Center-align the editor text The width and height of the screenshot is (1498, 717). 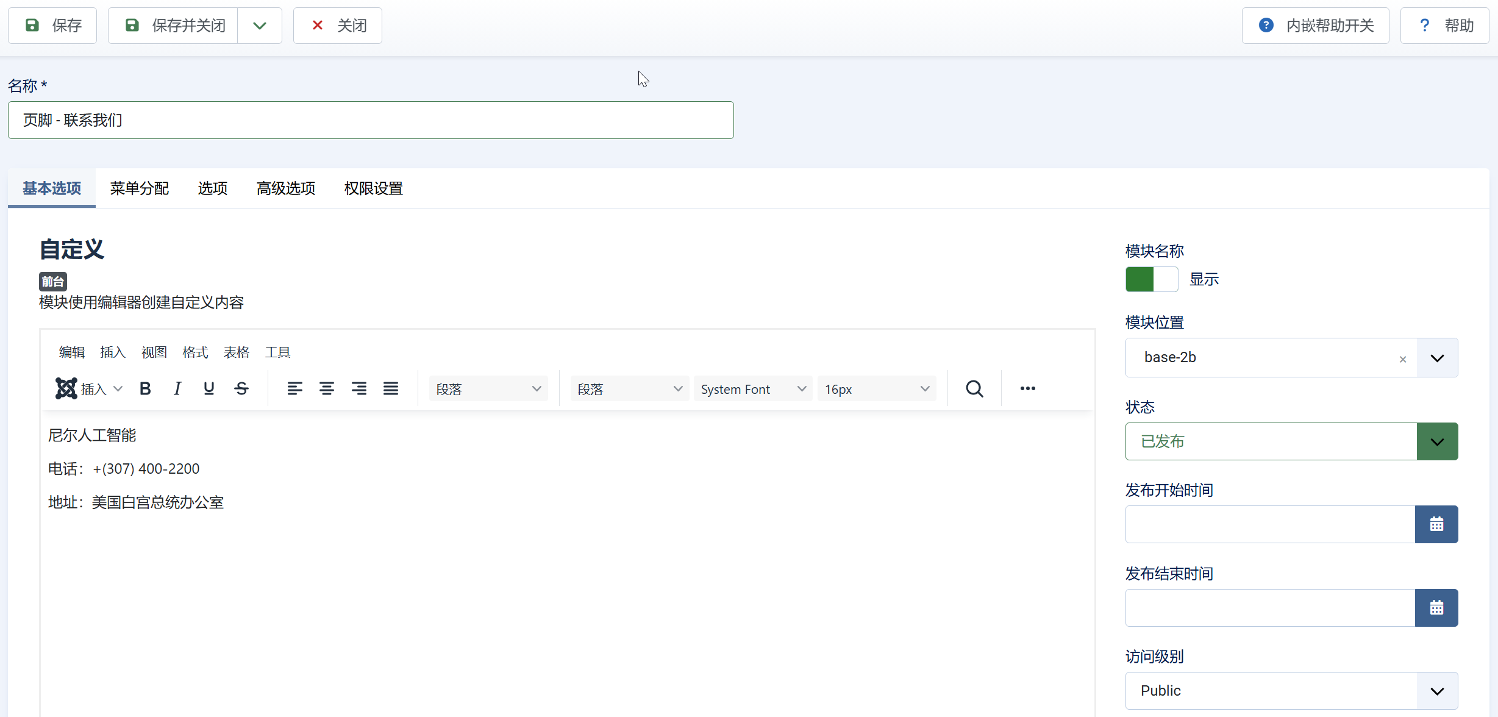327,388
